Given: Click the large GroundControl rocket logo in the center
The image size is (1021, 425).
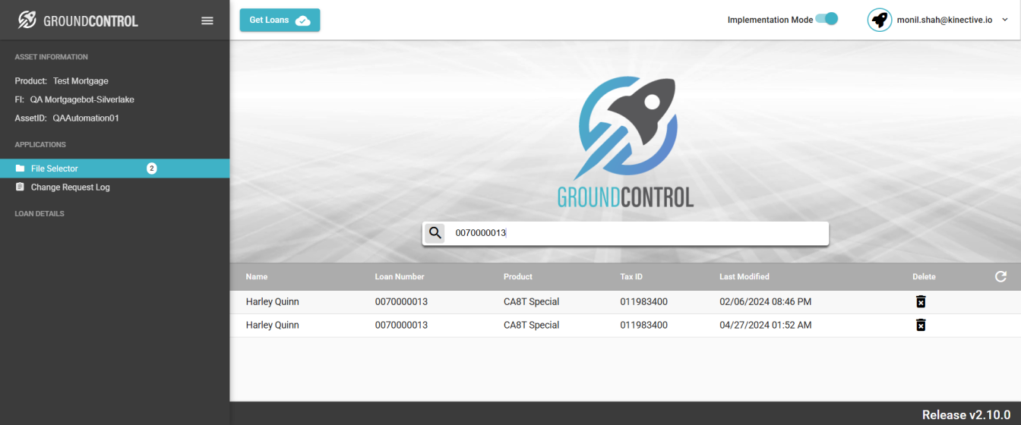Looking at the screenshot, I should (626, 142).
